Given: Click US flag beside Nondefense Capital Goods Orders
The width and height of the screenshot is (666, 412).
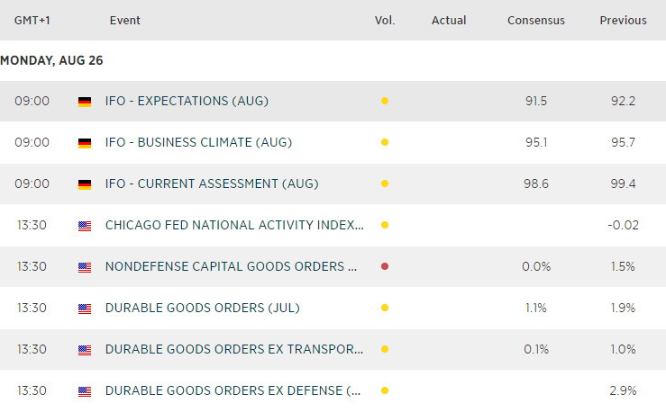Looking at the screenshot, I should coord(85,267).
